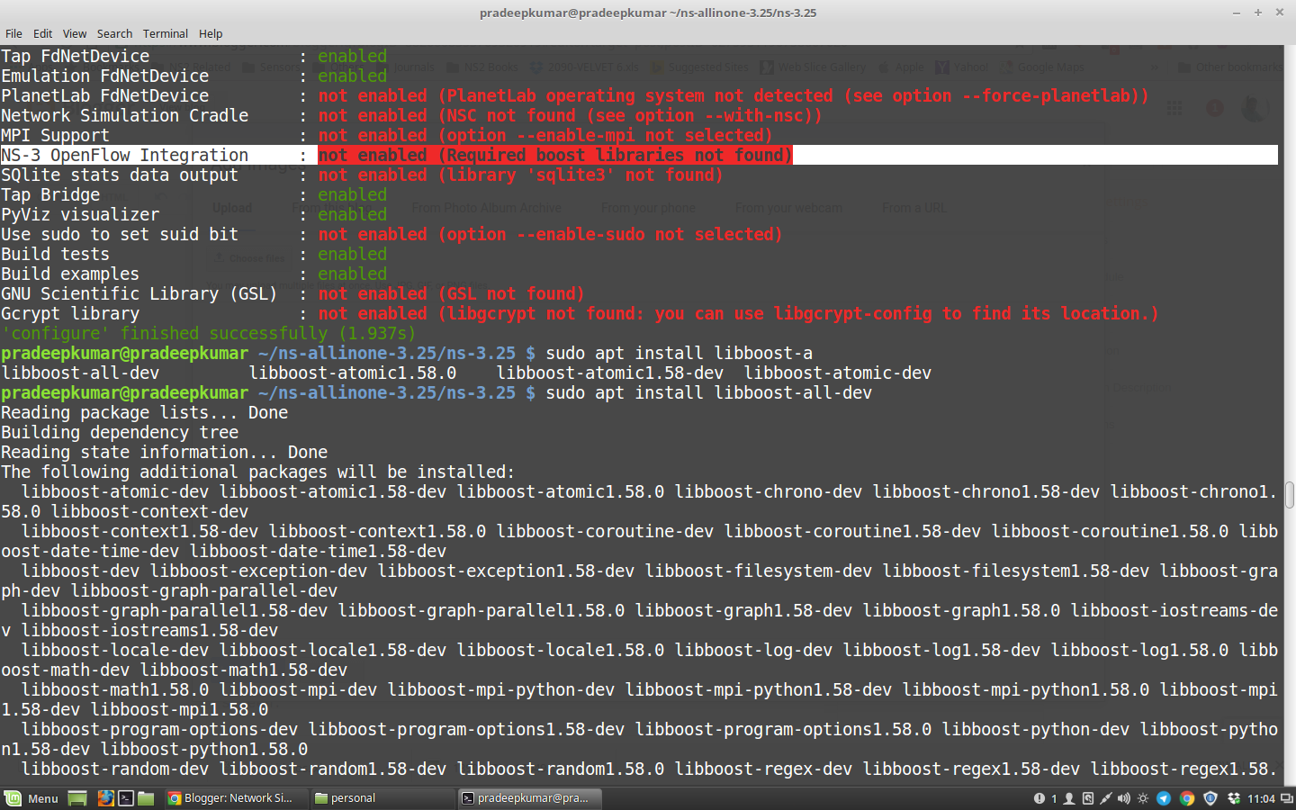Click the stylus input tray icon
This screenshot has height=810, width=1296.
(1105, 799)
